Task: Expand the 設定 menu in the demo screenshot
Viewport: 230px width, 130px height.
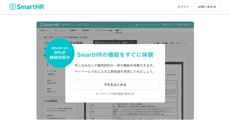Action: 119,31
